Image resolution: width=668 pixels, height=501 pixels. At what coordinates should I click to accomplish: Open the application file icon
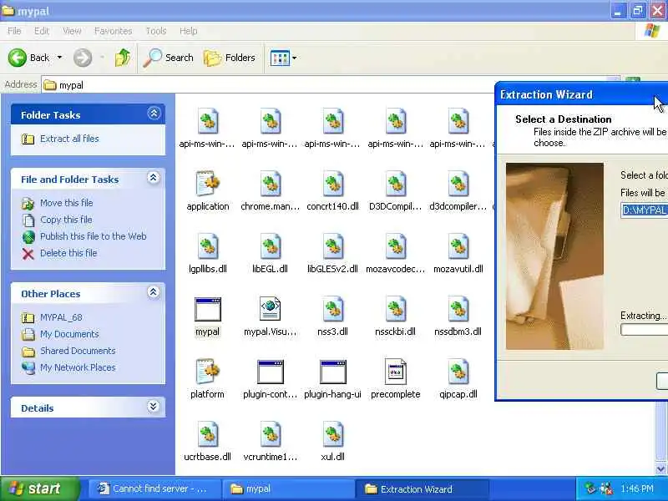click(x=207, y=183)
